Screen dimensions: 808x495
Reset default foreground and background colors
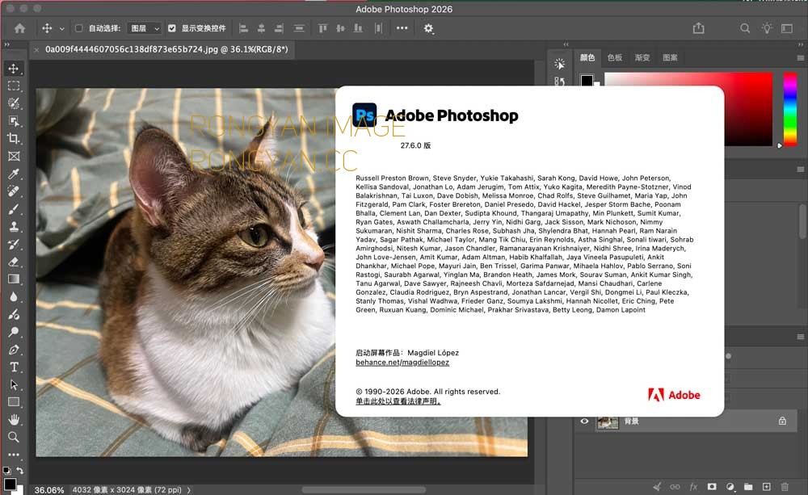[6, 470]
